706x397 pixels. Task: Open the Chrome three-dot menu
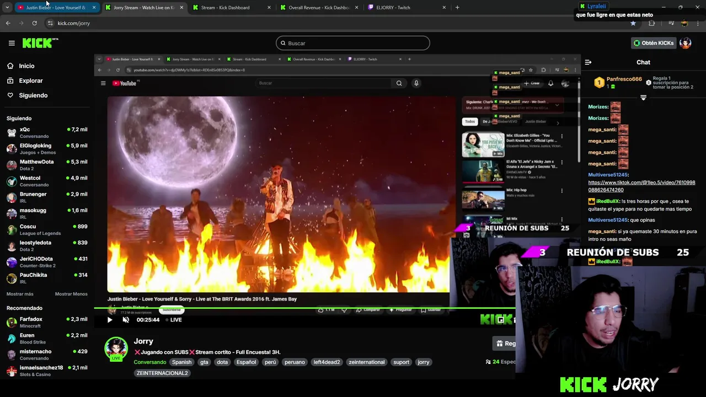(698, 23)
